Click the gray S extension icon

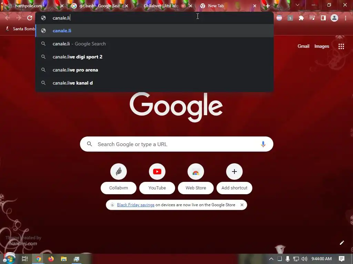290,18
